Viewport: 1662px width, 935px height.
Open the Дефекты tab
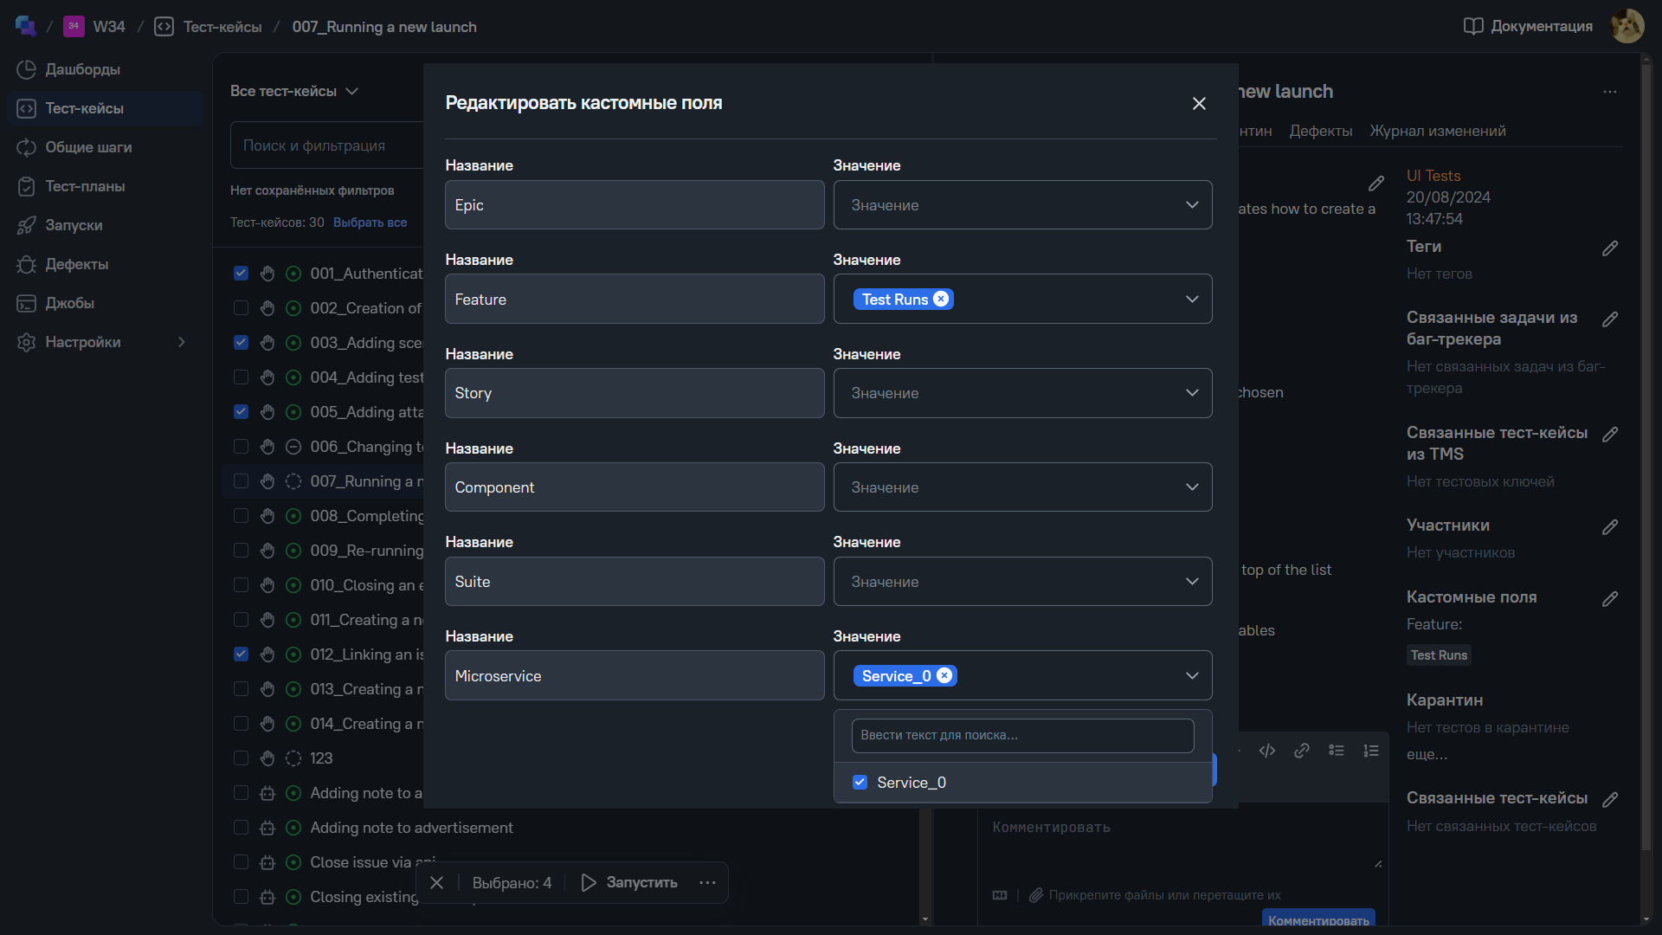[x=1320, y=131]
